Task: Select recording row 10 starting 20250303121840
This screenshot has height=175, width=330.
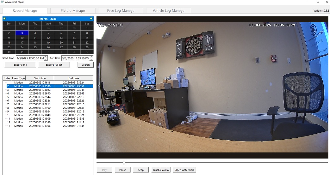Action: [x=48, y=115]
